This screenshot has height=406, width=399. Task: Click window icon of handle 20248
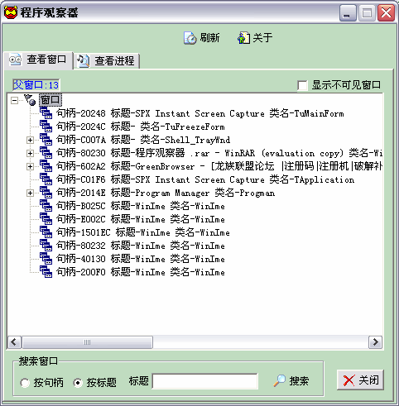click(x=46, y=113)
